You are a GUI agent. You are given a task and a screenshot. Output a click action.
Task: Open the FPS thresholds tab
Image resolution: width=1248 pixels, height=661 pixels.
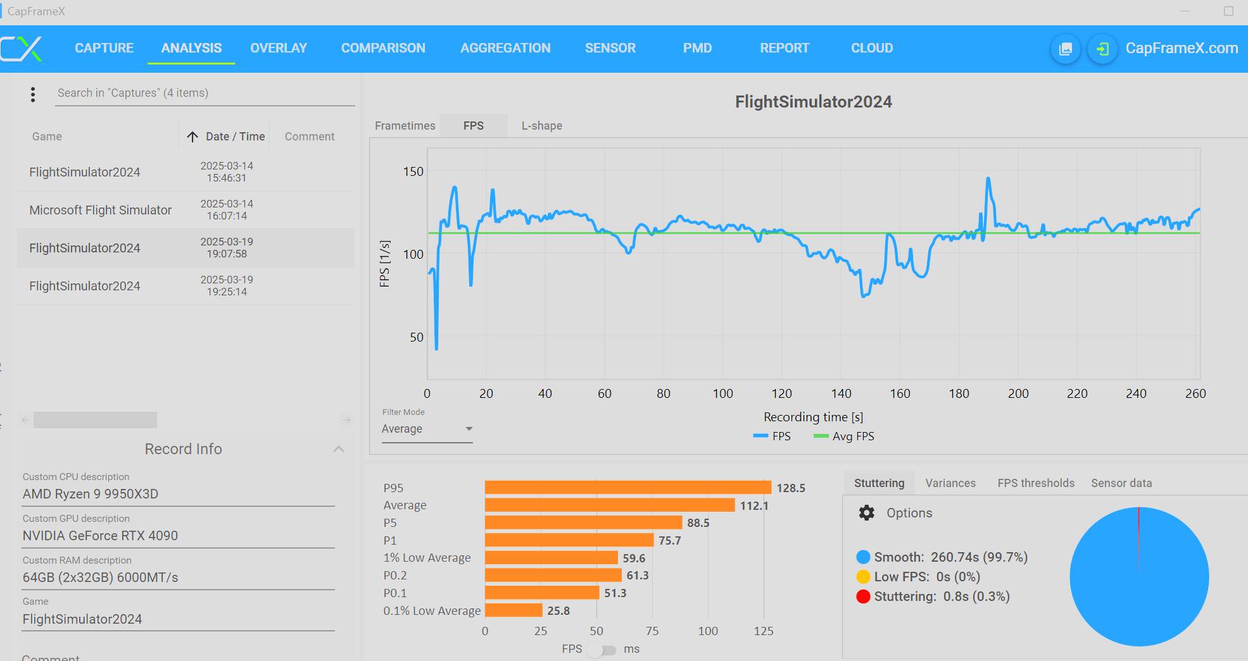coord(1036,483)
